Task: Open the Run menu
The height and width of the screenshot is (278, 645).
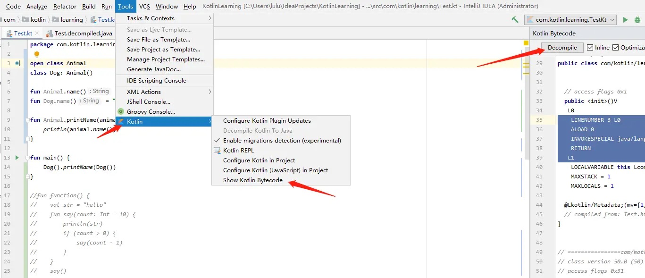Action: (x=107, y=6)
